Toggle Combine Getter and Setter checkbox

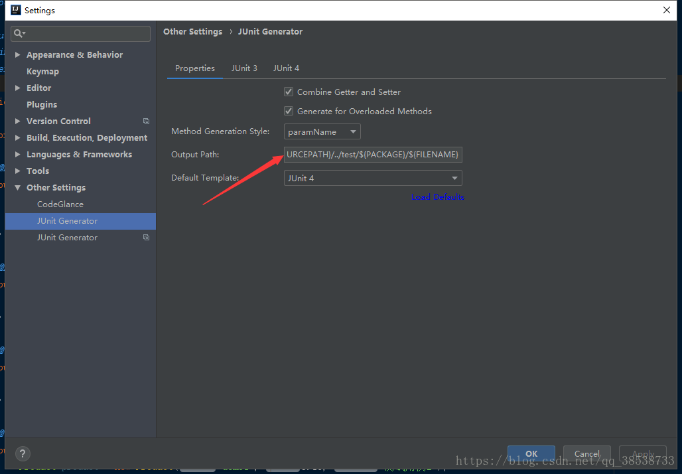click(x=289, y=92)
